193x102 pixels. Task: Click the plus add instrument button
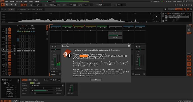(x=163, y=16)
